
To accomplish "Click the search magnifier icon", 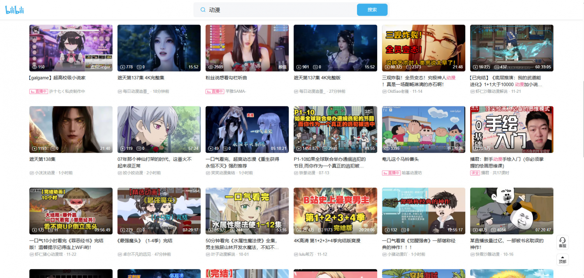I will click(x=203, y=10).
